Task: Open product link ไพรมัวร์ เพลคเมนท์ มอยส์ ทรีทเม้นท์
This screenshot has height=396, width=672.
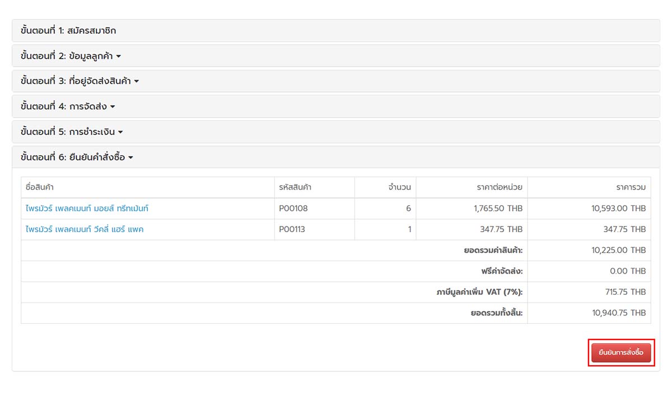Action: (87, 209)
